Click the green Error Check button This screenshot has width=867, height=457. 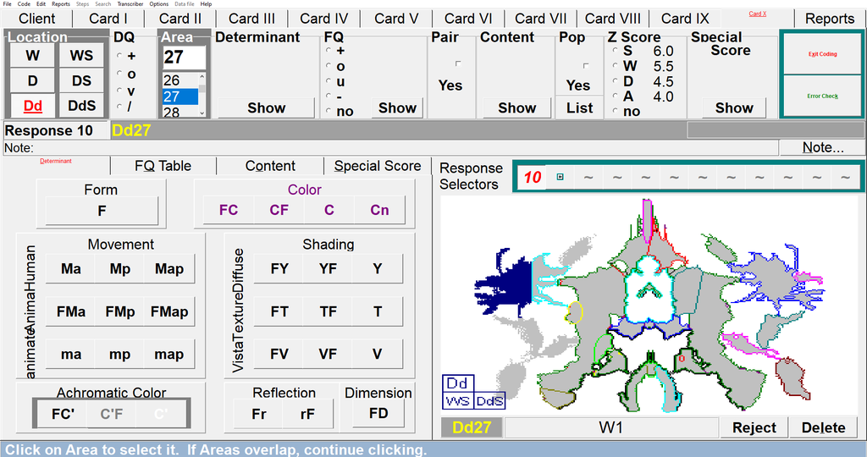point(822,96)
